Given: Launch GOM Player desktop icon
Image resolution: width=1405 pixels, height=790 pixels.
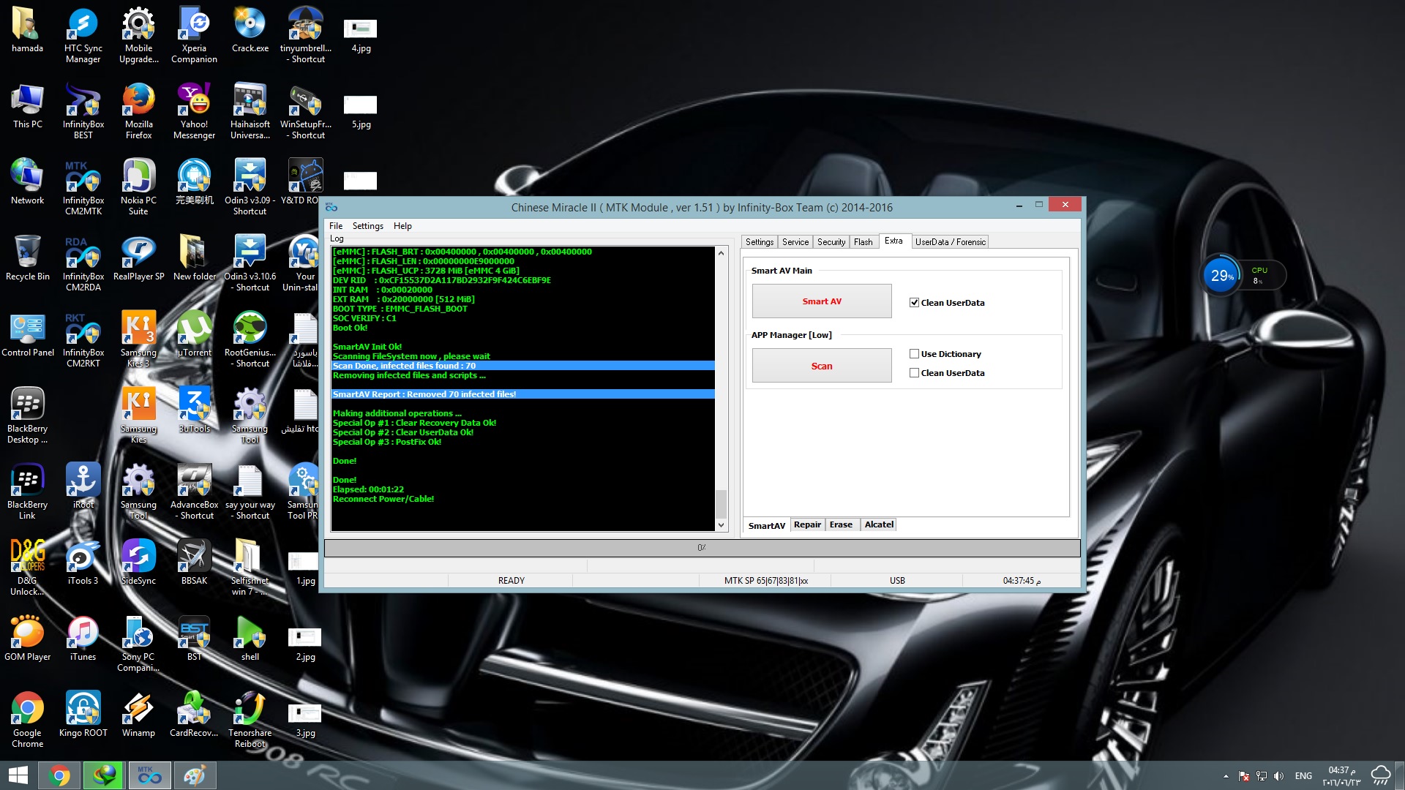Looking at the screenshot, I should point(27,638).
